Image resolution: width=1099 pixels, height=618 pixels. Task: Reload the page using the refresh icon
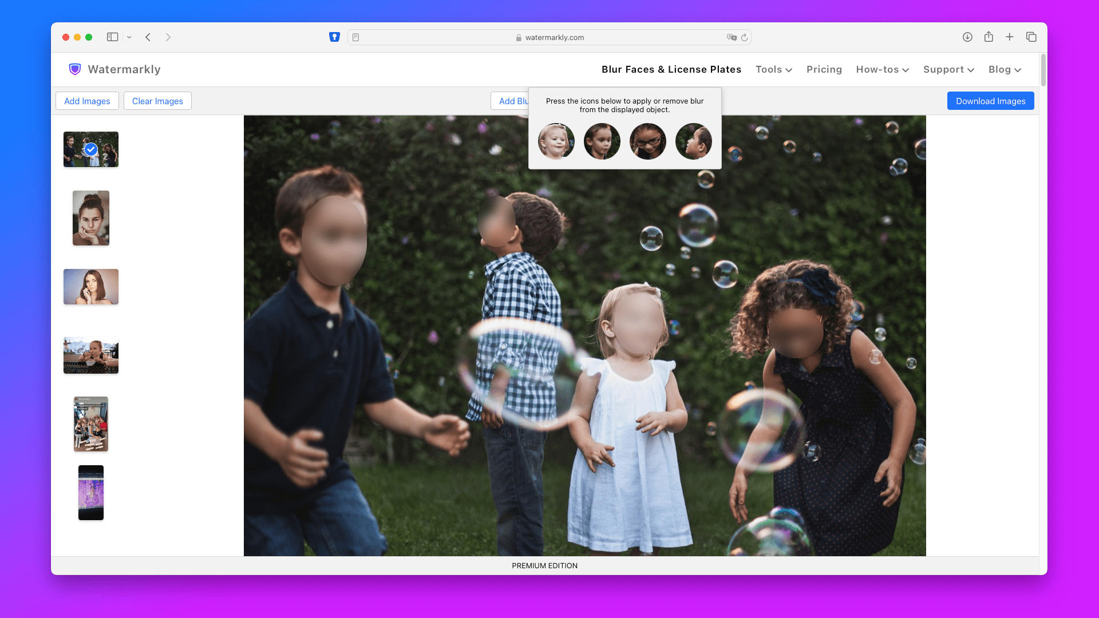pyautogui.click(x=744, y=37)
